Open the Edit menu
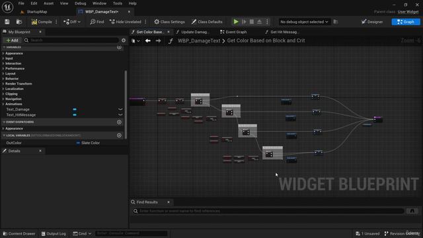 (x=34, y=3)
